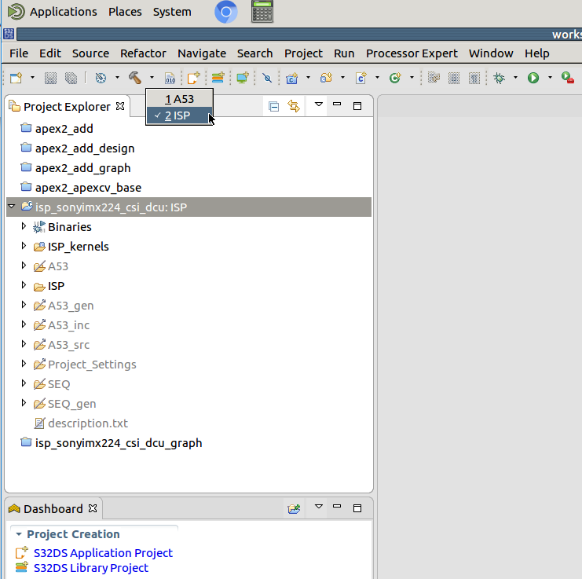Viewport: 582px width, 579px height.
Task: Click the New C/C++ Project icon
Action: click(x=292, y=78)
